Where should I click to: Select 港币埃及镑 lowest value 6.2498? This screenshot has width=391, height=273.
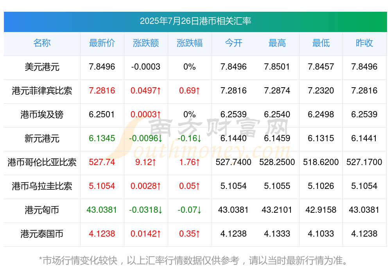tap(321, 115)
